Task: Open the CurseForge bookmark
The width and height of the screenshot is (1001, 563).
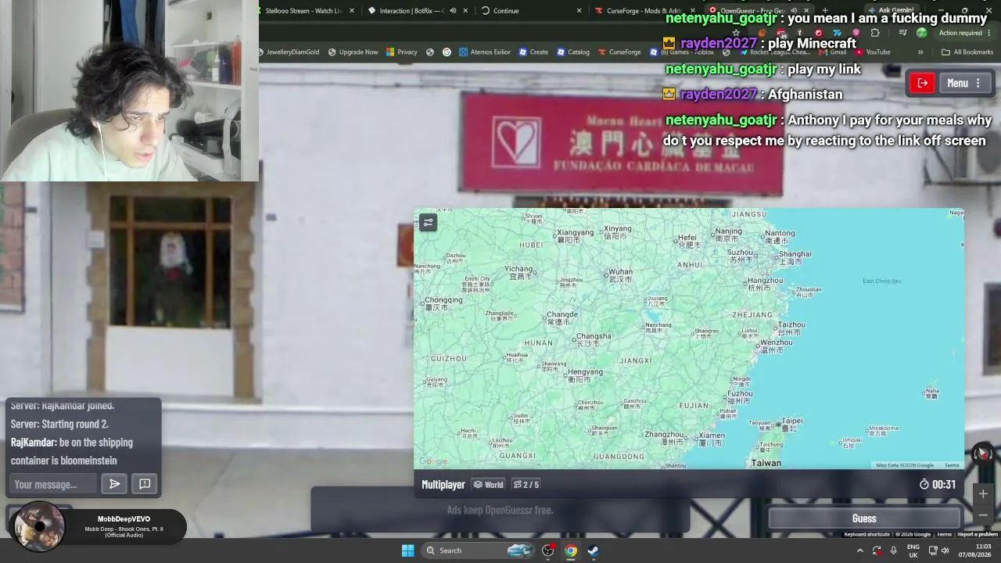Action: pyautogui.click(x=619, y=52)
